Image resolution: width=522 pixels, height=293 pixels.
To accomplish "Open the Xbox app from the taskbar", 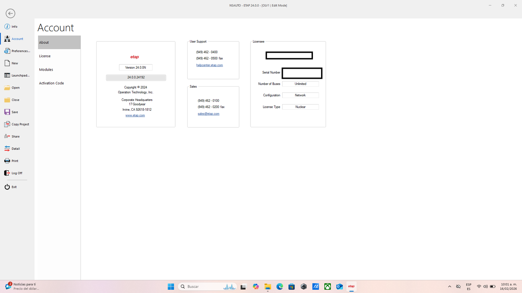I will [328, 286].
